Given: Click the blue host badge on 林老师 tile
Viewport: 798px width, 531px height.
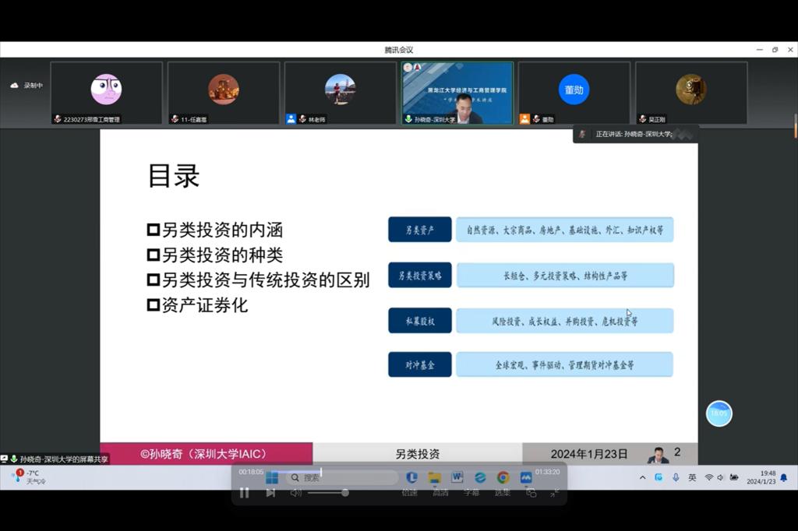Looking at the screenshot, I should pos(291,119).
